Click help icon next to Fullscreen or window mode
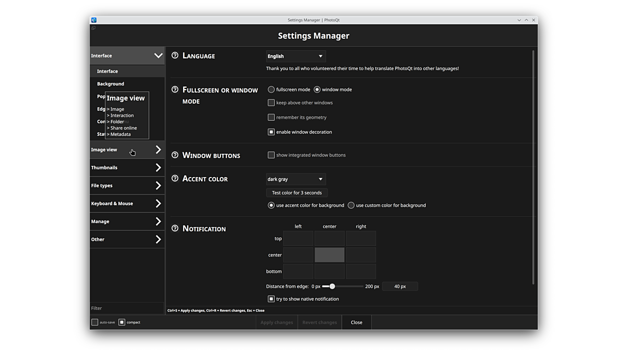Screen dimensions: 628x353 tap(175, 90)
